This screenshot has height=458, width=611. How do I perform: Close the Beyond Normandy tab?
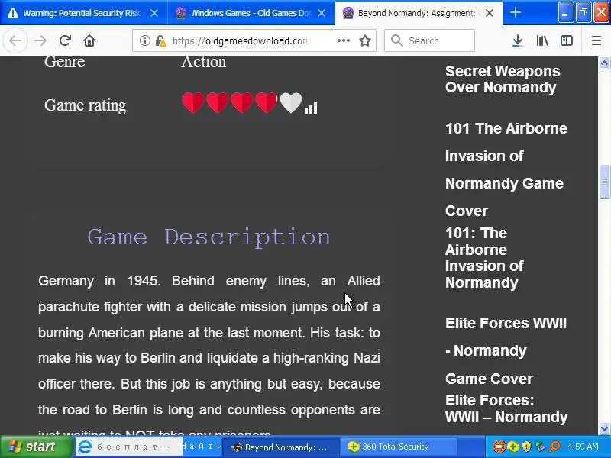click(490, 13)
